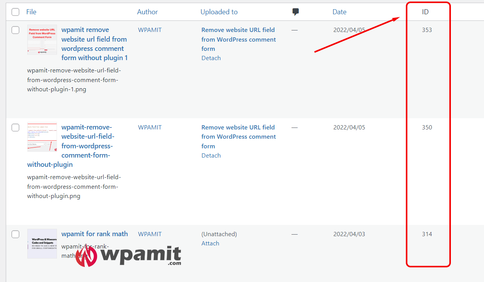Select checkbox for media ID 353 row
Screen dimensions: 484x282
point(15,30)
